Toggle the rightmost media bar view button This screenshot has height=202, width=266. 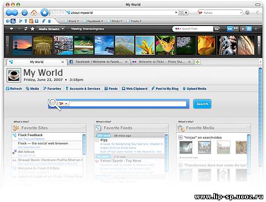249,29
